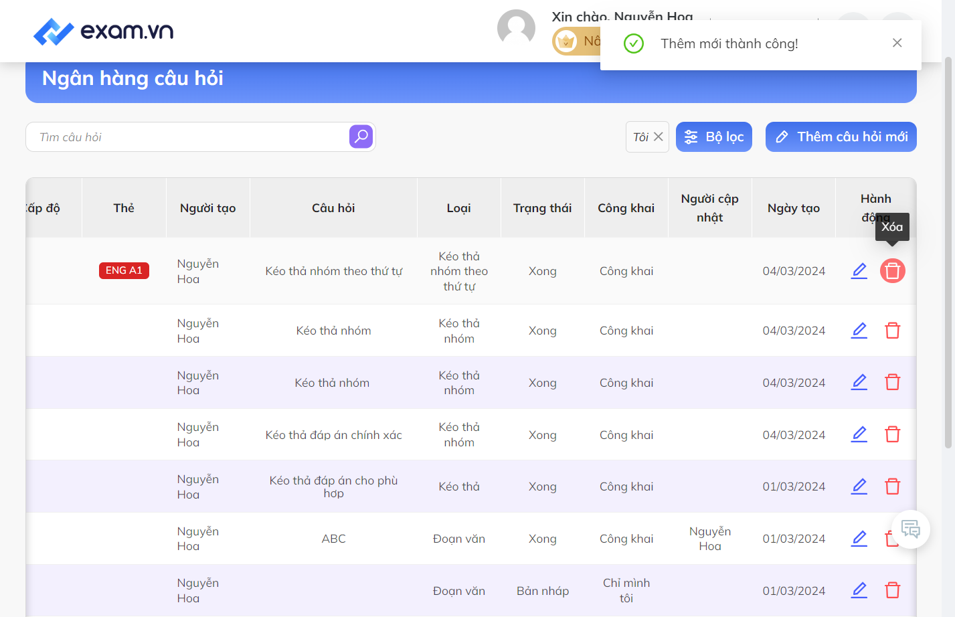955x617 pixels.
Task: Open the Bộ lọc filter button
Action: 714,137
